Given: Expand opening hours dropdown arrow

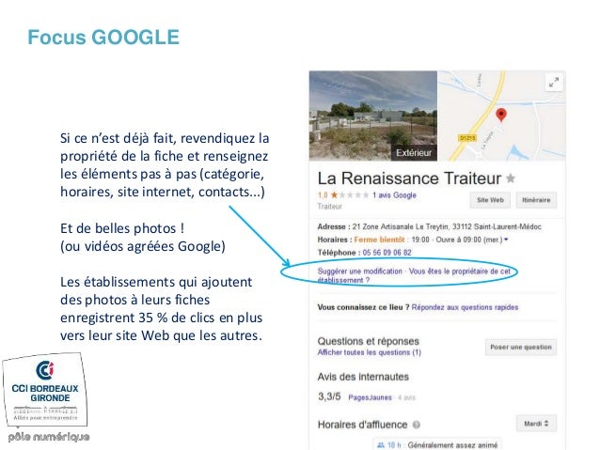Looking at the screenshot, I should [506, 240].
